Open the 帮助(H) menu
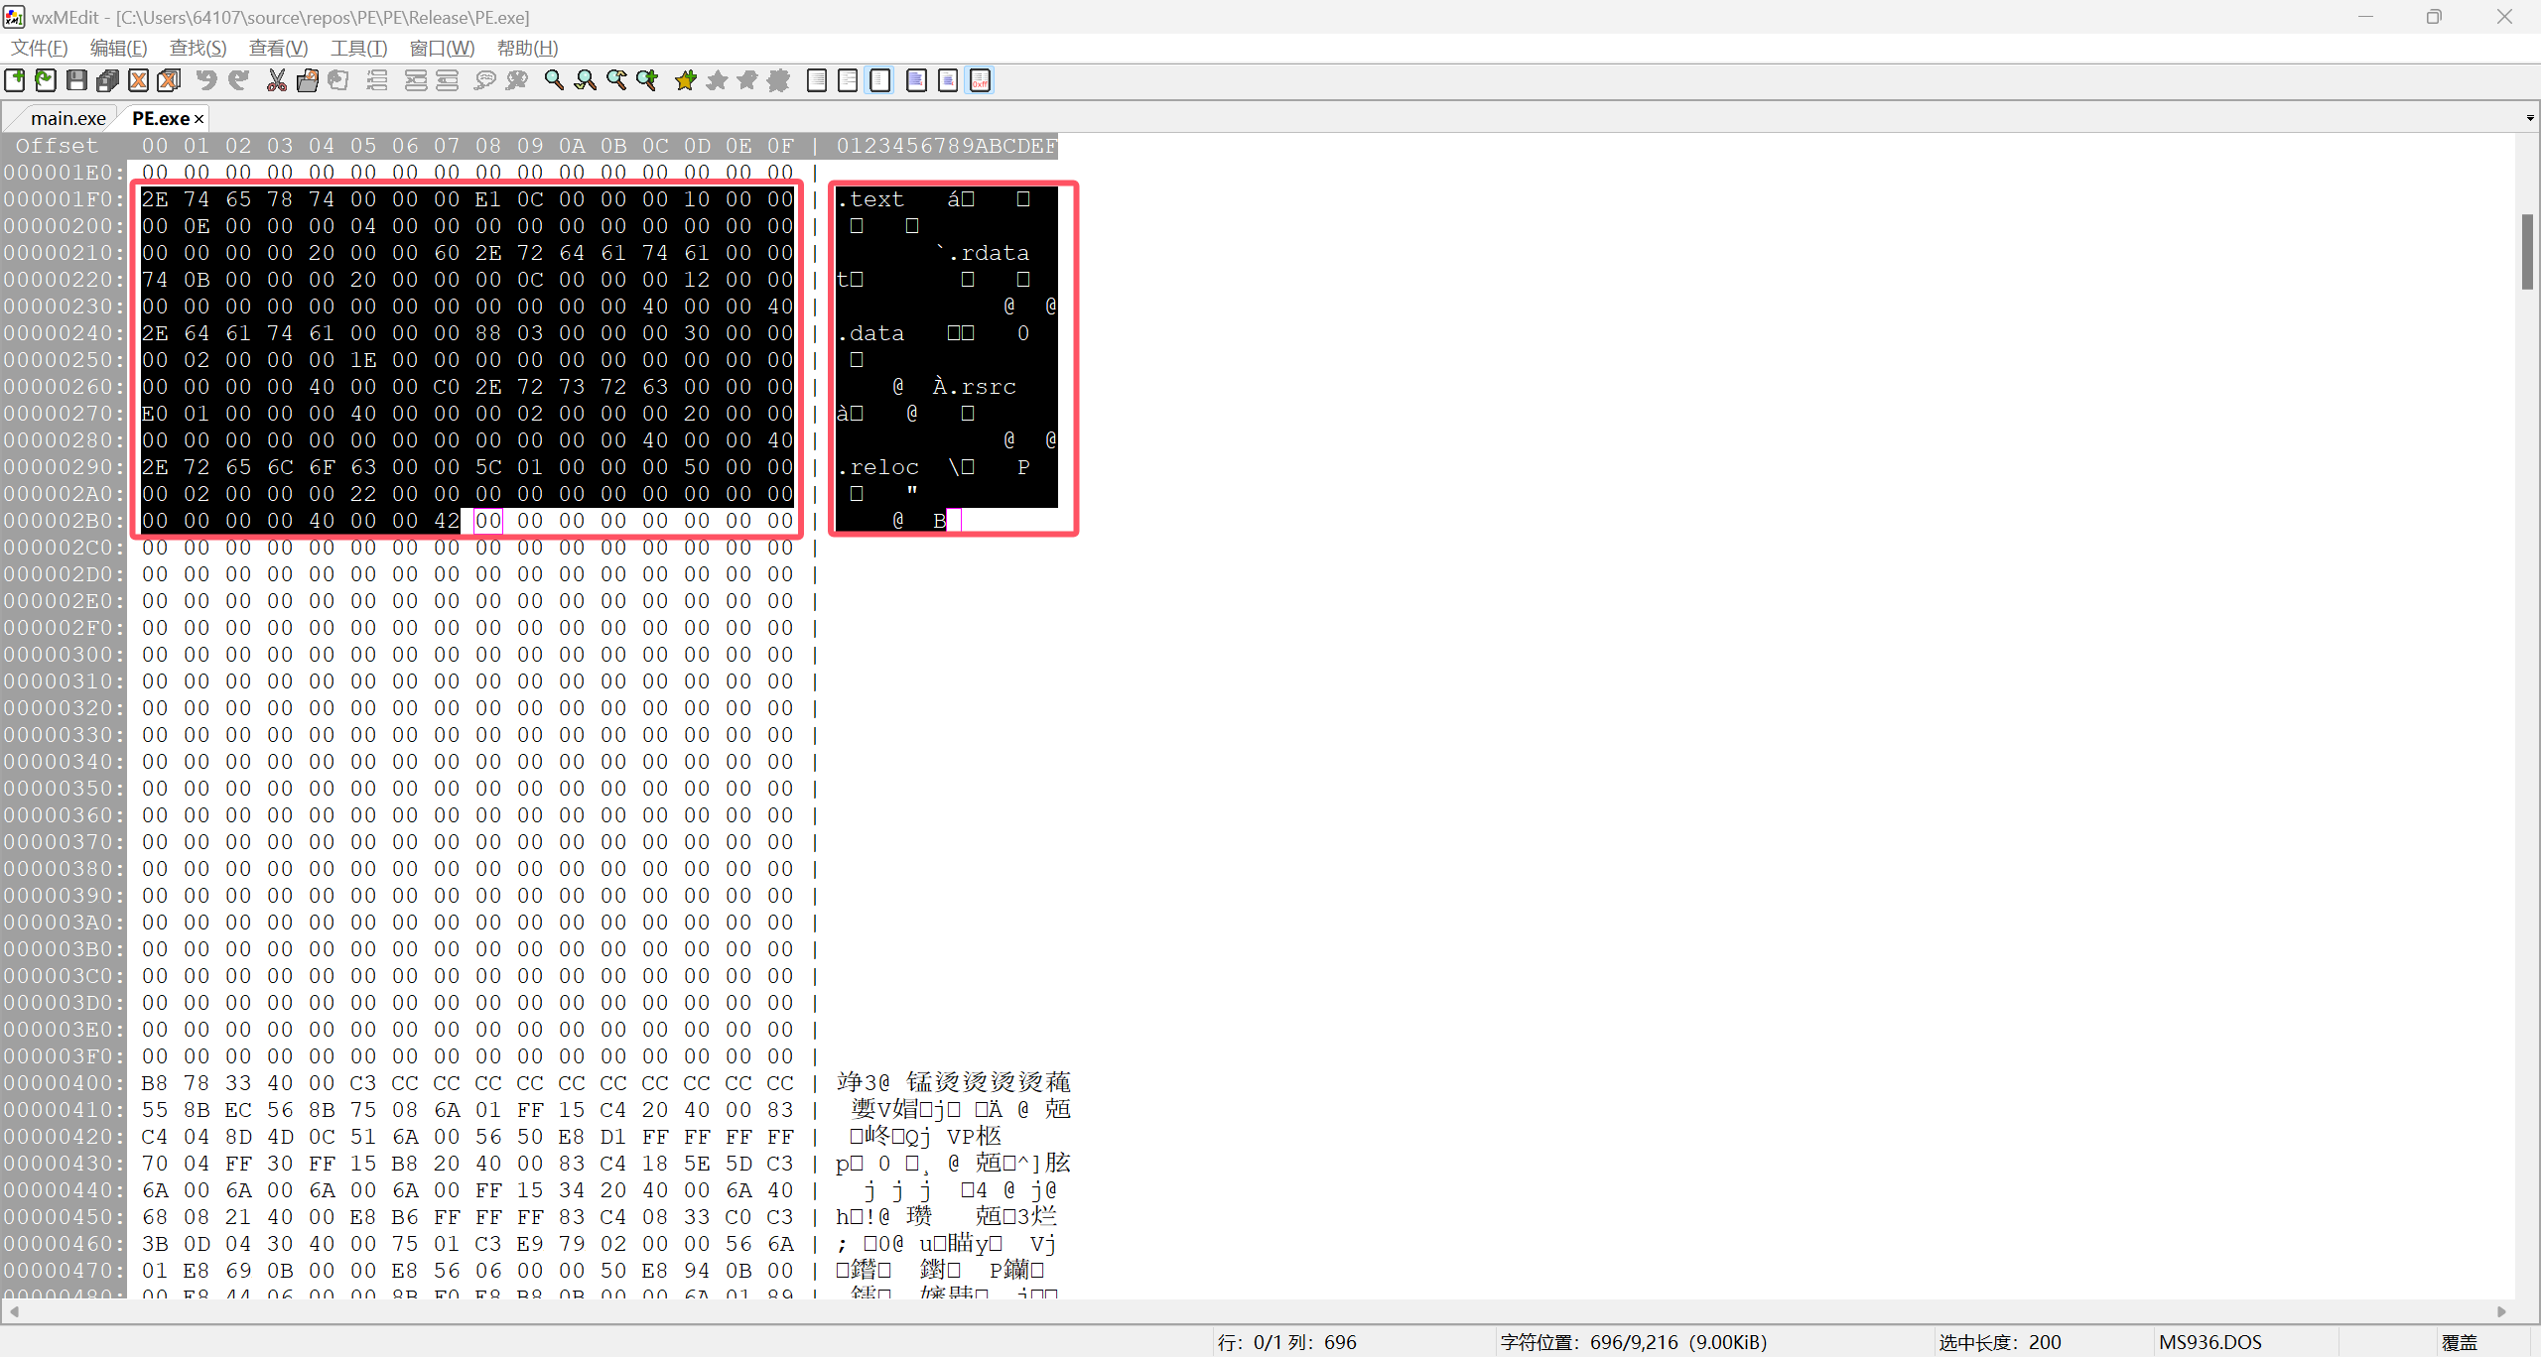 pyautogui.click(x=527, y=48)
